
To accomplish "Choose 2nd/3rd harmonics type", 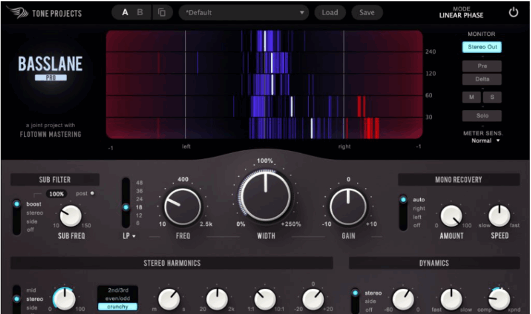I will click(x=118, y=290).
